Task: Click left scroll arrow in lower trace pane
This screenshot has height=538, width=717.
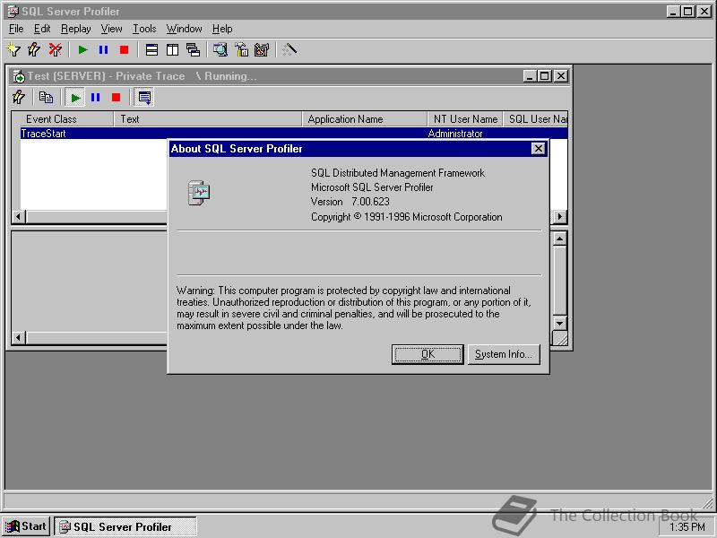Action: click(x=19, y=338)
